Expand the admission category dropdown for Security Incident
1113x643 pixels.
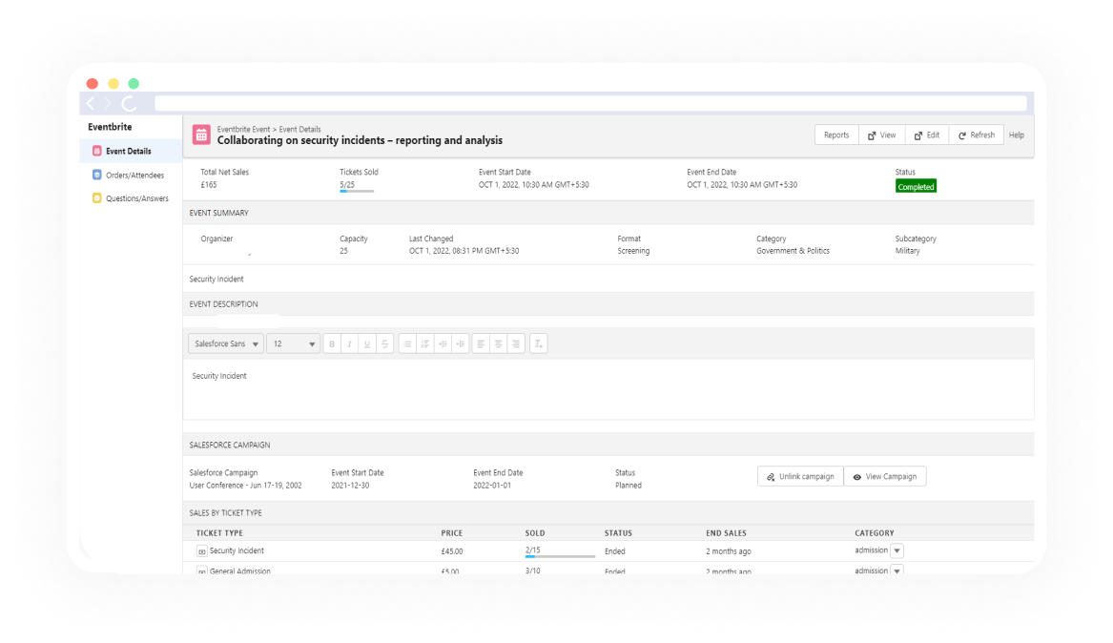click(x=895, y=551)
